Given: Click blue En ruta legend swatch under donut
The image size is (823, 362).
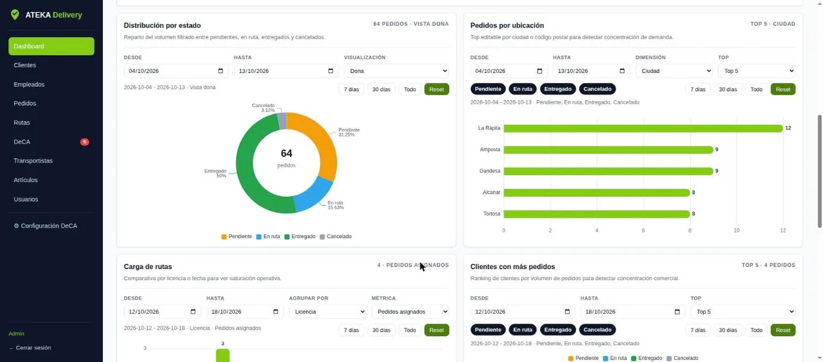Looking at the screenshot, I should (x=259, y=237).
